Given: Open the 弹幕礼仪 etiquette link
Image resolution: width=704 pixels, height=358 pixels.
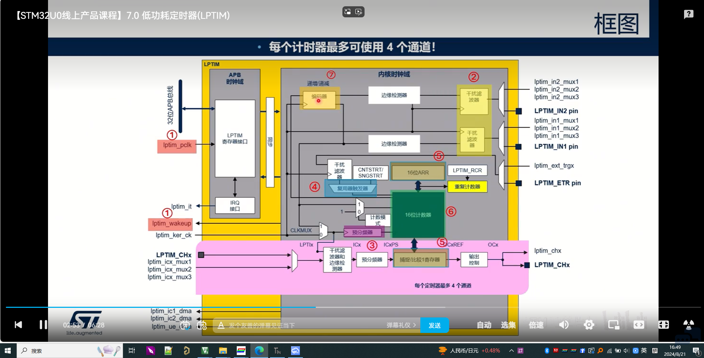Looking at the screenshot, I should [401, 325].
